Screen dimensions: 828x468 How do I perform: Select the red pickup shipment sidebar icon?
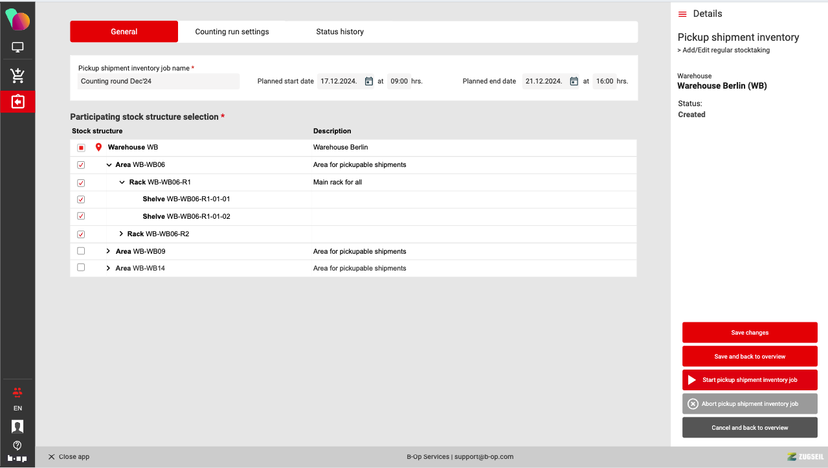(17, 102)
